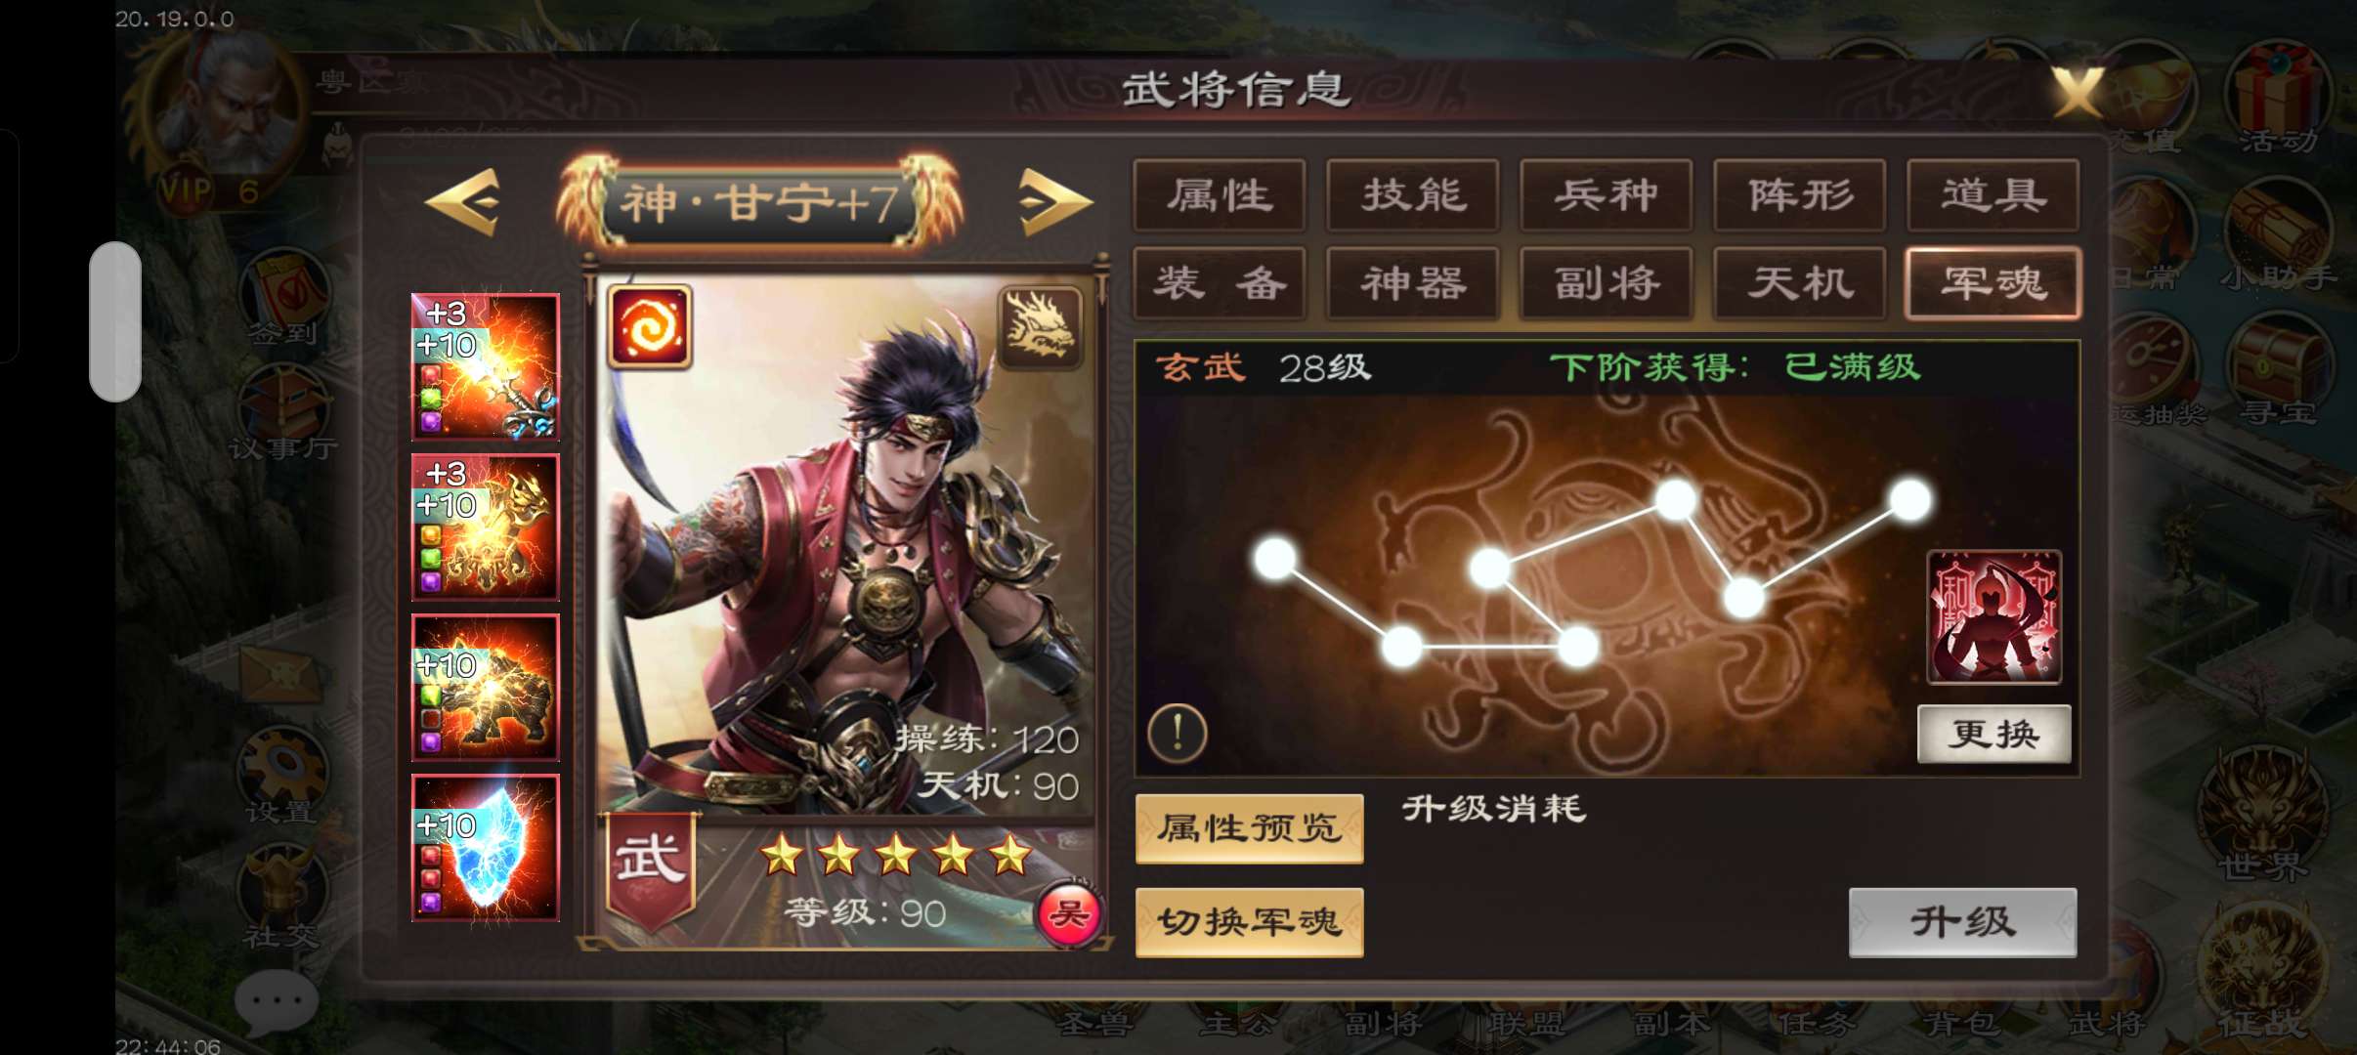The image size is (2357, 1055).
Task: Click the 更换 button
Action: (x=1994, y=734)
